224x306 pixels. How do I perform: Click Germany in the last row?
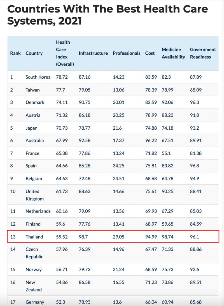pos(35,302)
